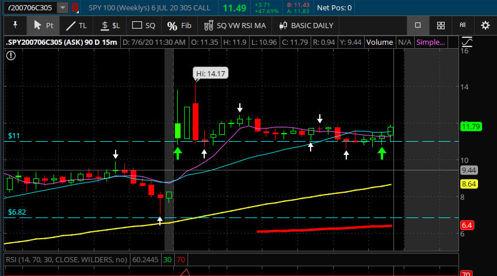Click the red symbol link color box

click(74, 8)
